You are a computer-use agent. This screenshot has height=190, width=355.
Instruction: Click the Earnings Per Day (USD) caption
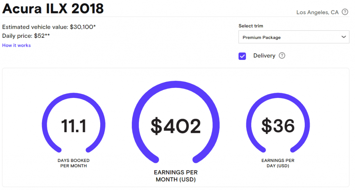pyautogui.click(x=278, y=163)
